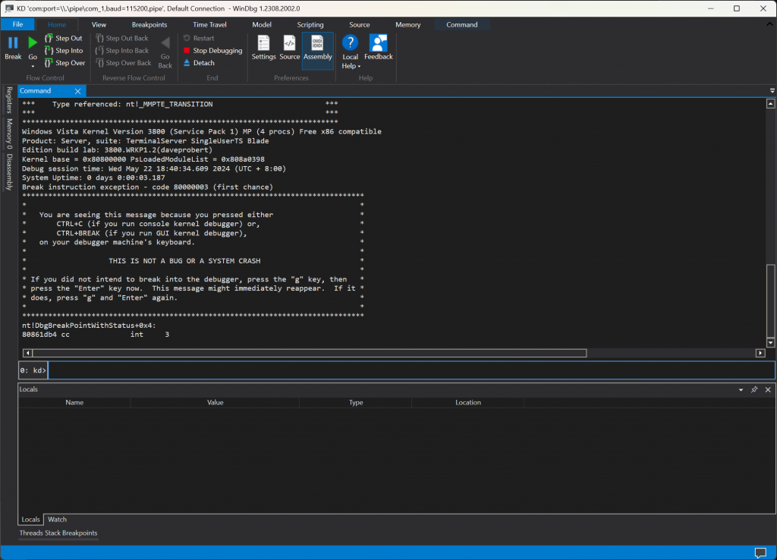Switch to the Home ribbon tab
Image resolution: width=777 pixels, height=560 pixels.
[x=56, y=24]
